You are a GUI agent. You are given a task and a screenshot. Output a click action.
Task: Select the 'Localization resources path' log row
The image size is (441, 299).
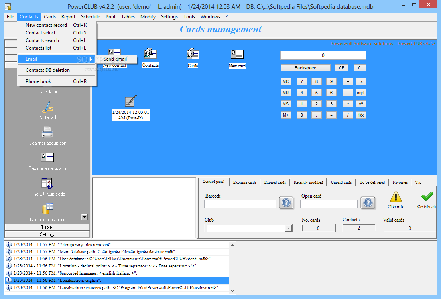[x=117, y=287]
